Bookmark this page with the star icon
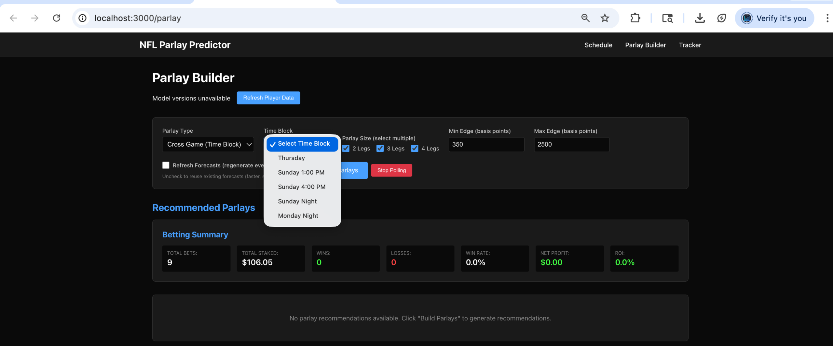833x346 pixels. point(605,18)
